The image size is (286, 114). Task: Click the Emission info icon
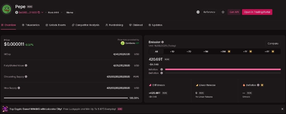click(163, 42)
